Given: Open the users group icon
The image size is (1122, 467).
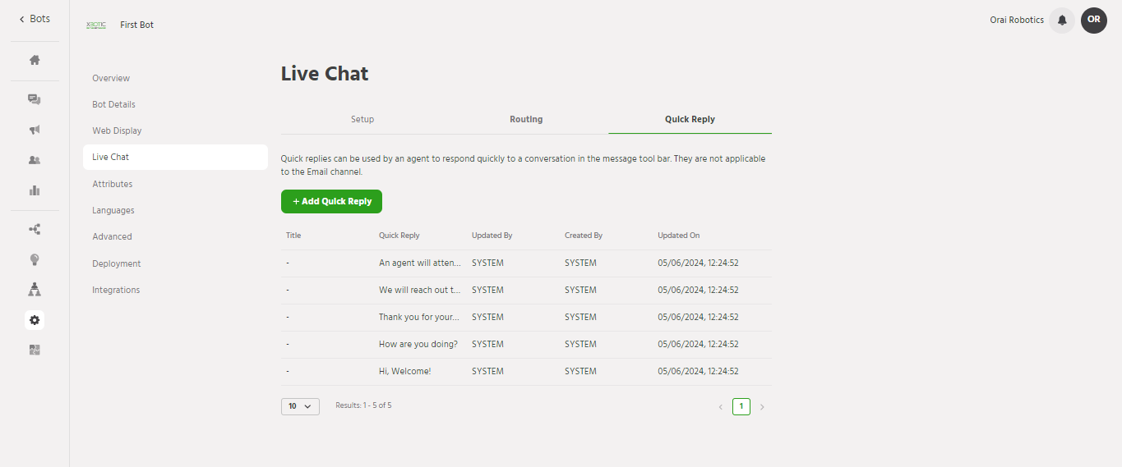Looking at the screenshot, I should (35, 160).
